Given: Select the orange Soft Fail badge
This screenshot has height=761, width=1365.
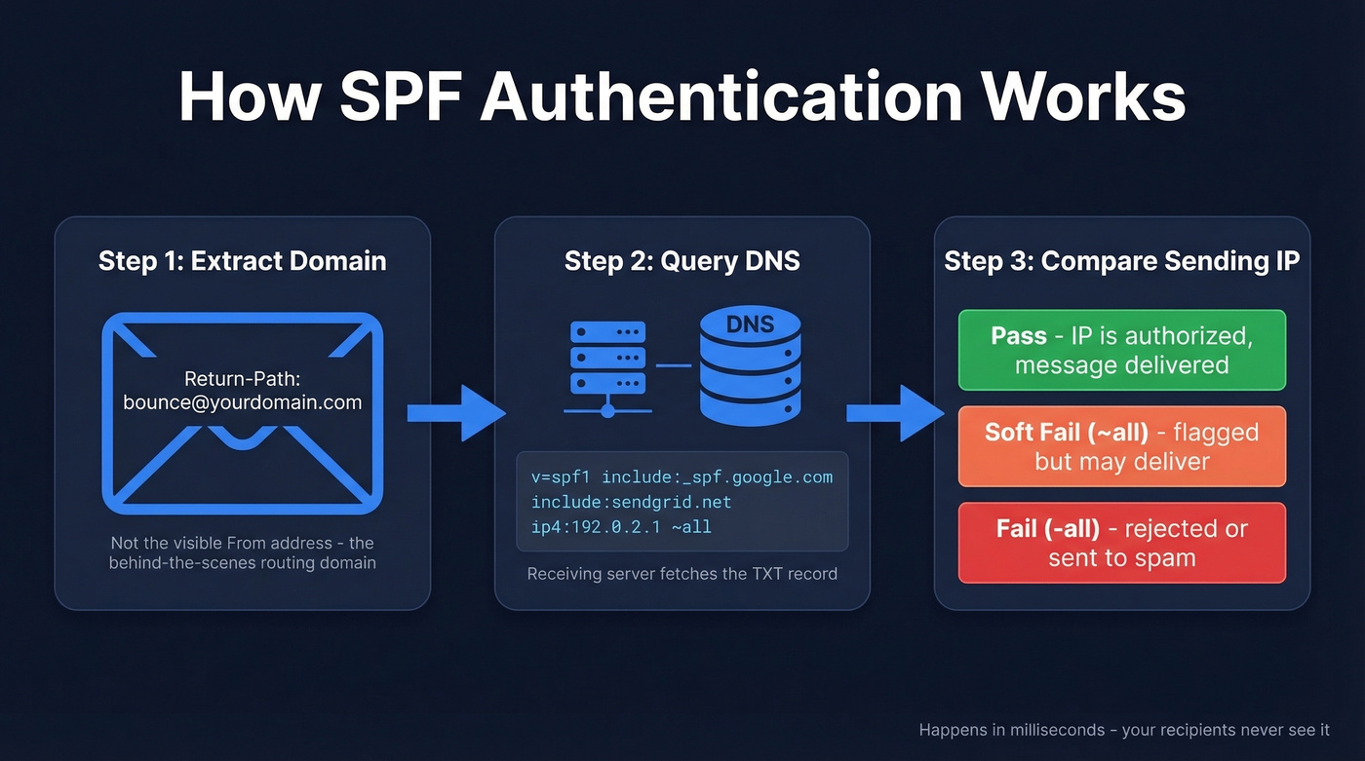Looking at the screenshot, I should [1121, 446].
